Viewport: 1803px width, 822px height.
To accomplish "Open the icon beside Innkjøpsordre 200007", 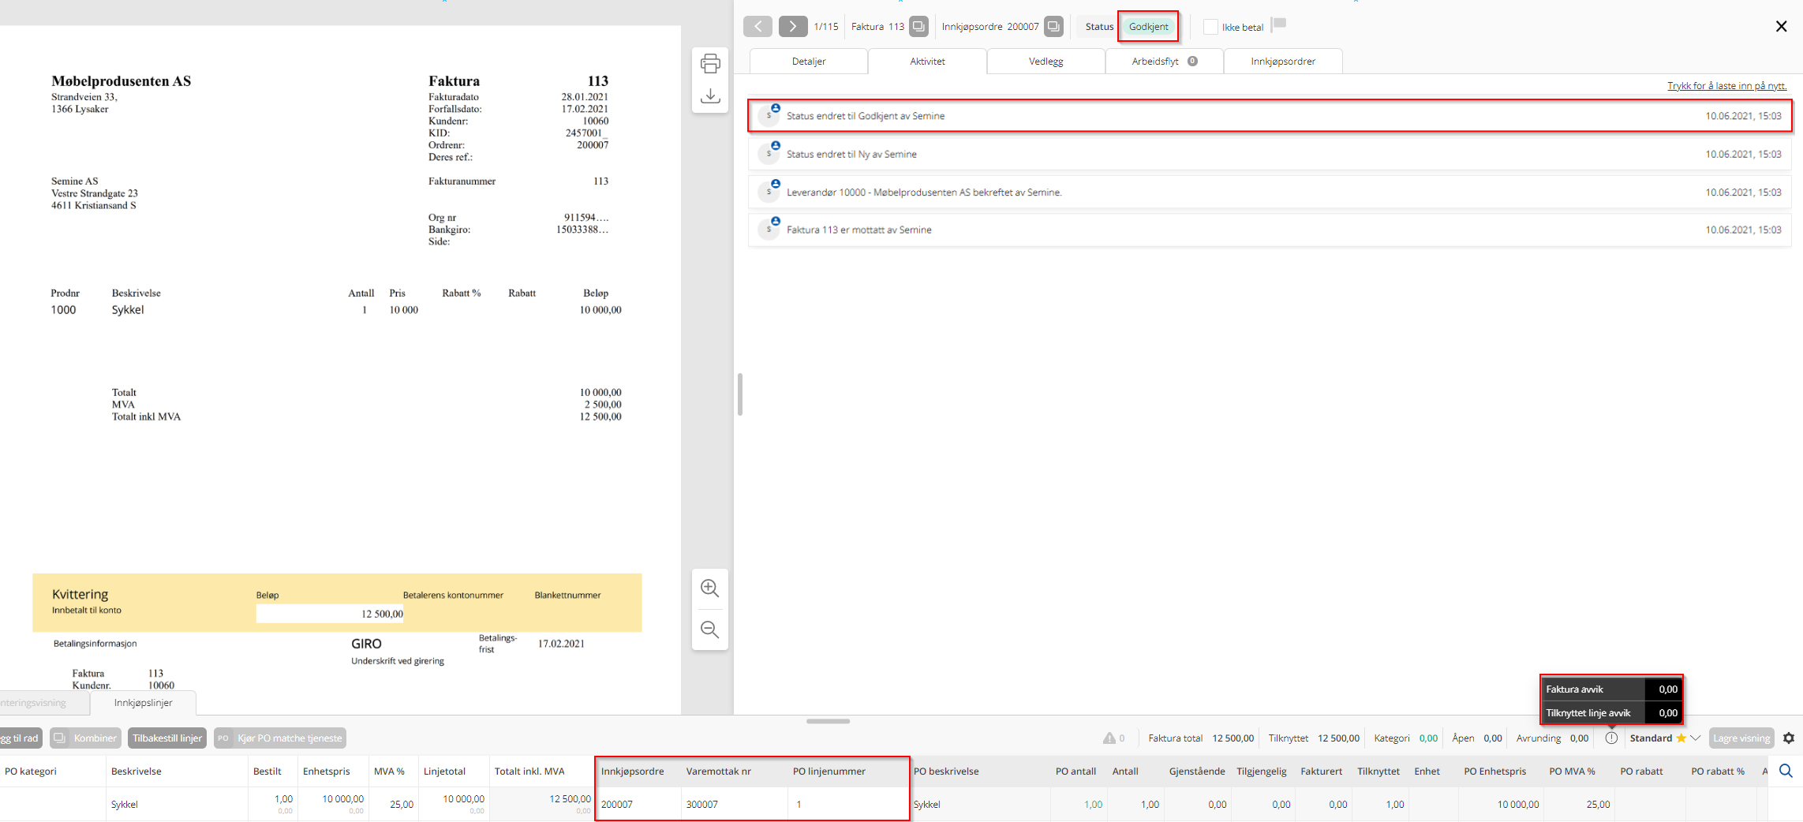I will coord(1053,27).
